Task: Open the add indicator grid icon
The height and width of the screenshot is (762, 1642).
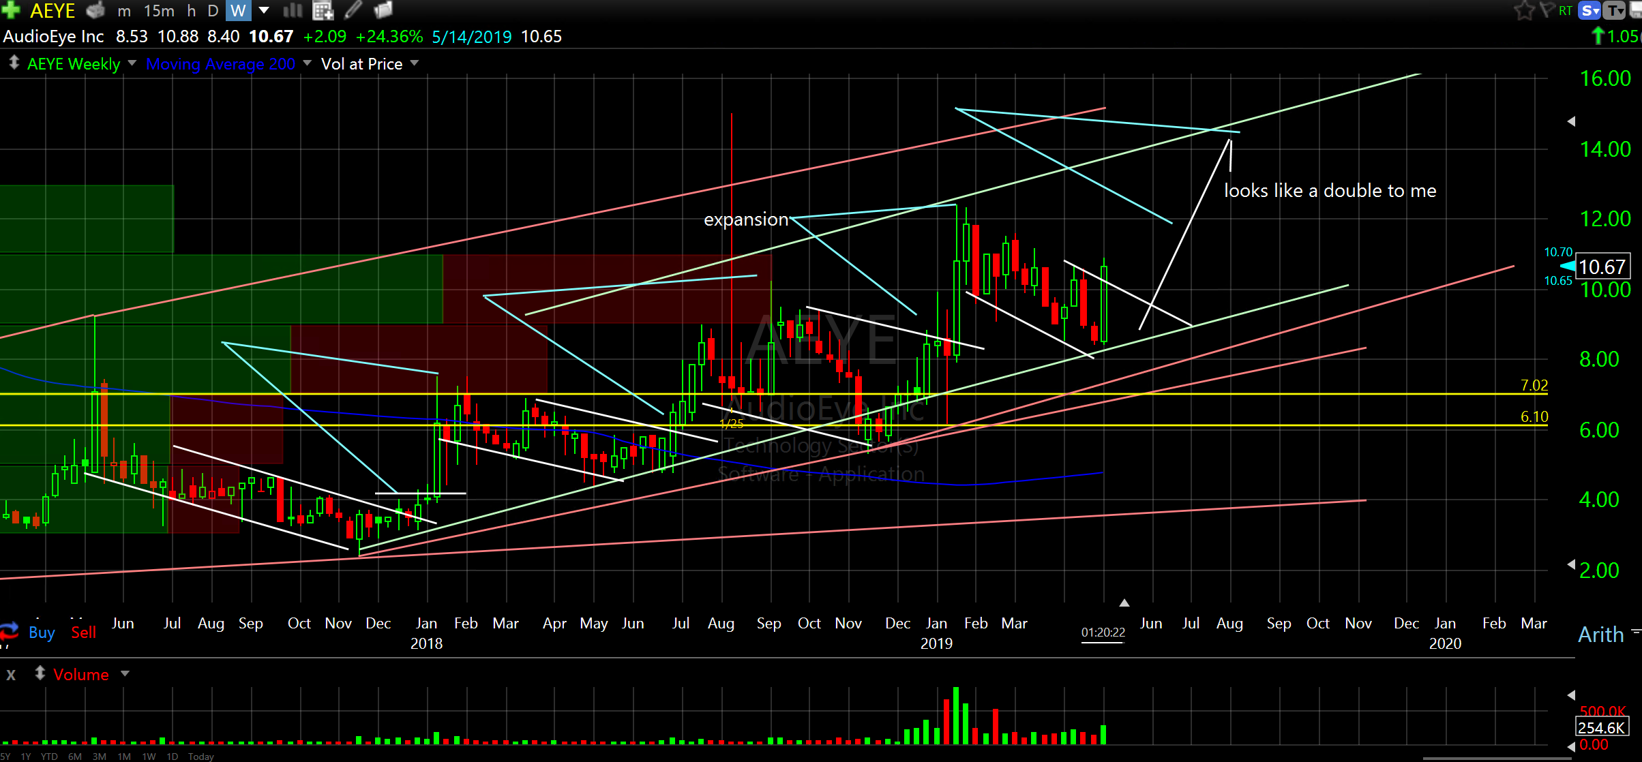Action: click(323, 10)
